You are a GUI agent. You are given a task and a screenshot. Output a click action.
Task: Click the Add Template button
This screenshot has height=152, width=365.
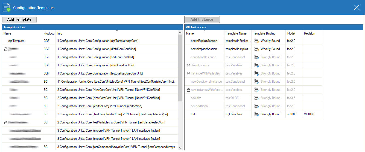point(19,19)
